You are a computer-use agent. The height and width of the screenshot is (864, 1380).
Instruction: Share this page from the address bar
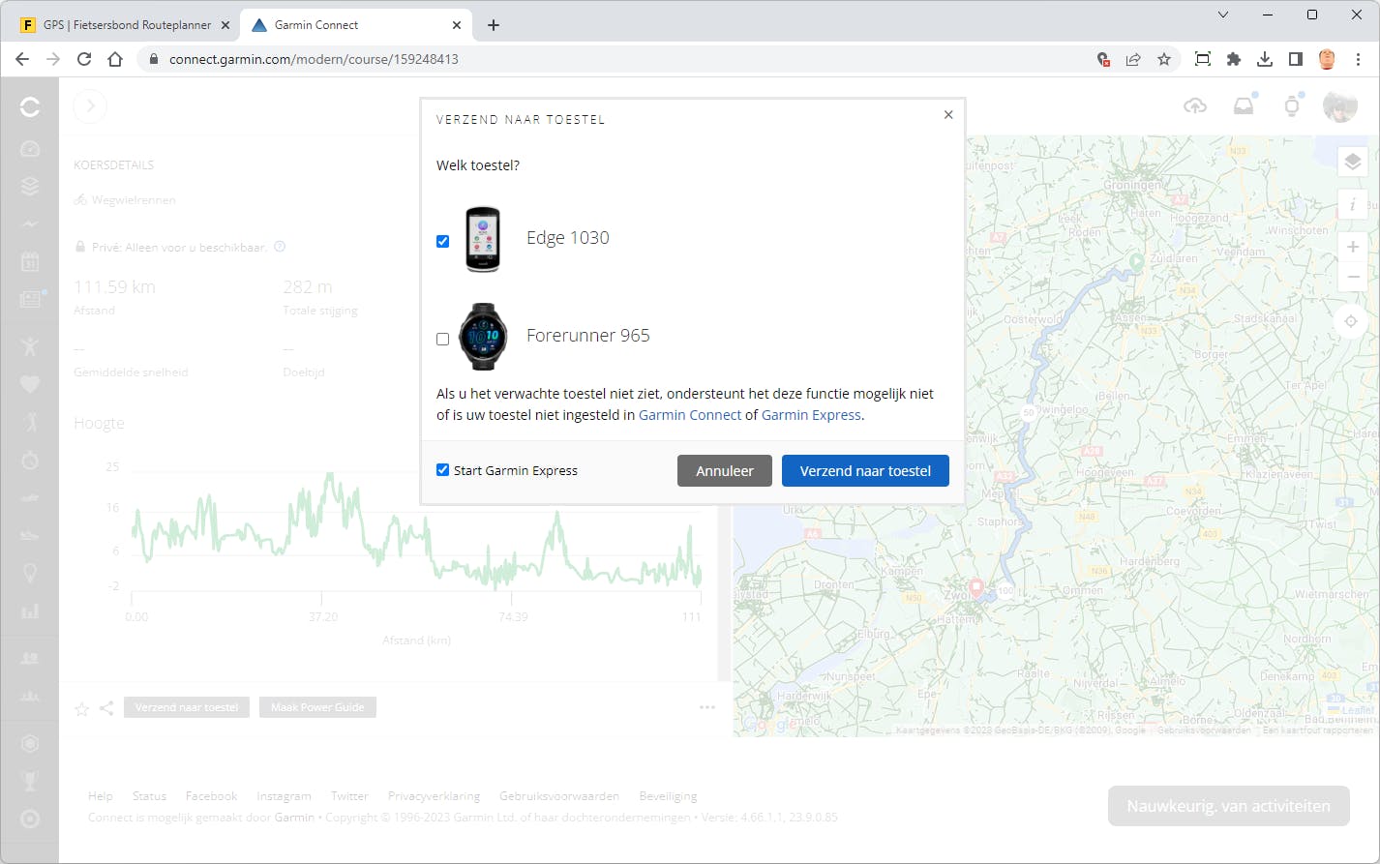click(x=1133, y=59)
